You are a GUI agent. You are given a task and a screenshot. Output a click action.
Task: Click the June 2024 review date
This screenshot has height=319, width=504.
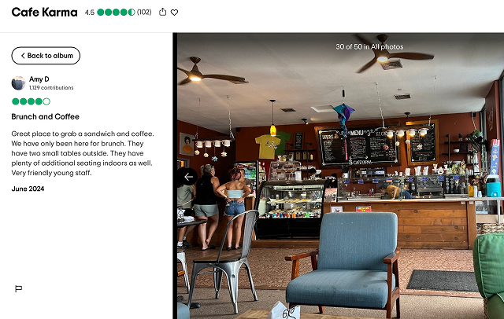click(28, 189)
